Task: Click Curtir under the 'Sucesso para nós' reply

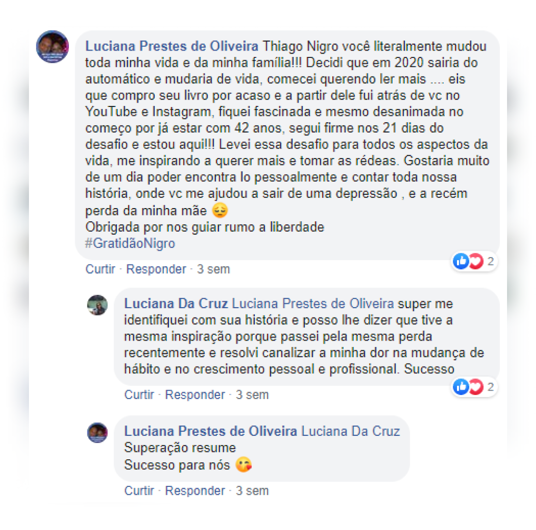Action: click(139, 491)
